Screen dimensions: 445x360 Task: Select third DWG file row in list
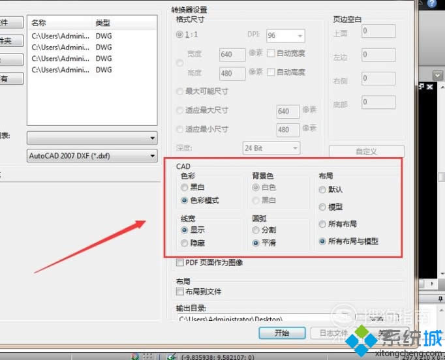92,59
